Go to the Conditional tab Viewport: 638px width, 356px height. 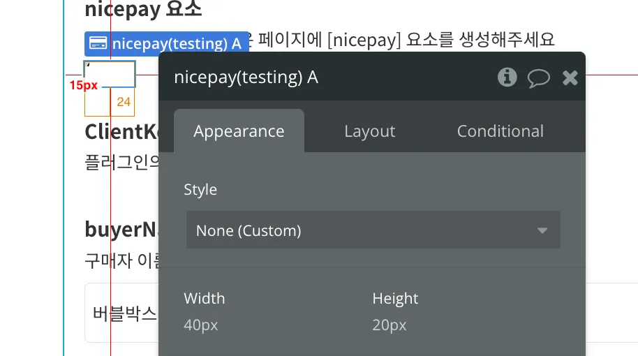pyautogui.click(x=500, y=131)
